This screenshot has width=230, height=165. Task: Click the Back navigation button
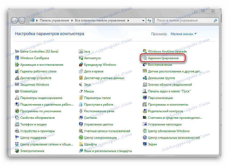tap(15, 20)
